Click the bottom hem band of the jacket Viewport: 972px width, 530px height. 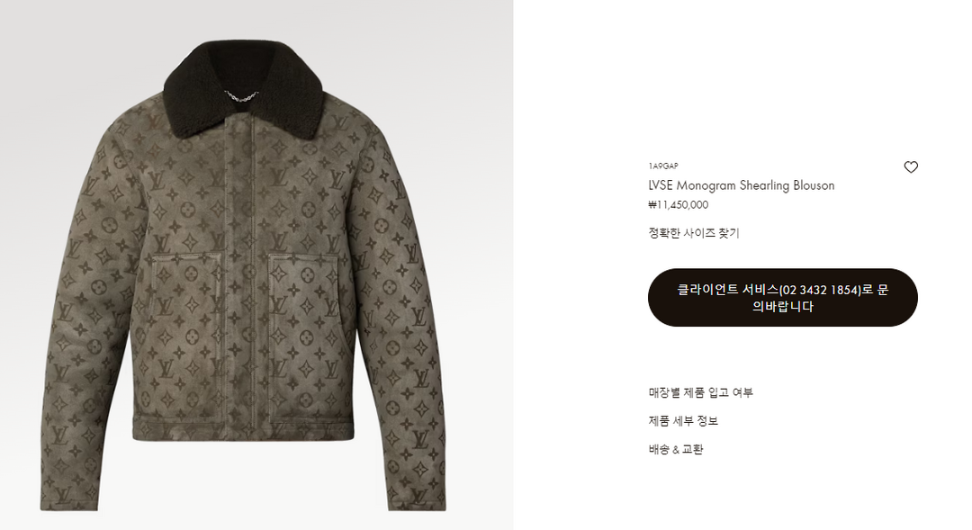click(244, 429)
